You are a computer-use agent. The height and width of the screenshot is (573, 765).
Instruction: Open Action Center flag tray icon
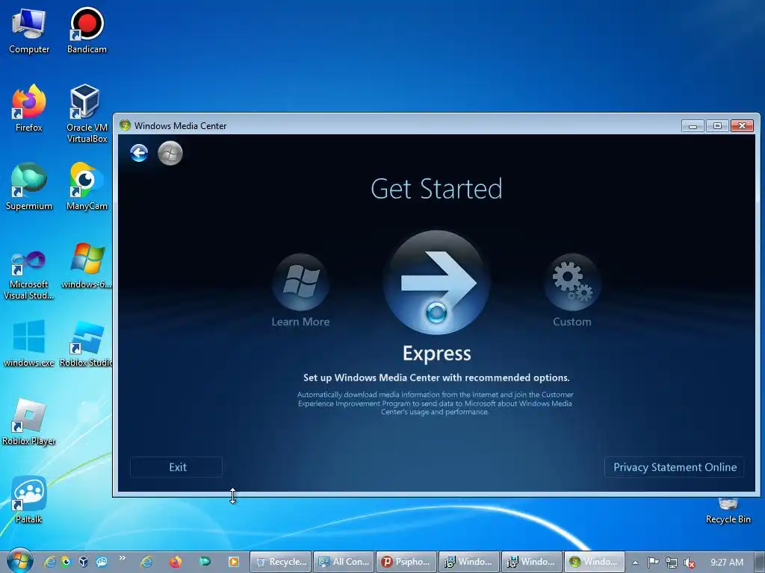(653, 563)
